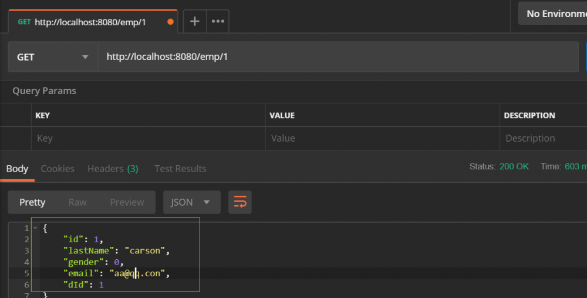The image size is (587, 298).
Task: Click the request URL input field
Action: point(338,57)
